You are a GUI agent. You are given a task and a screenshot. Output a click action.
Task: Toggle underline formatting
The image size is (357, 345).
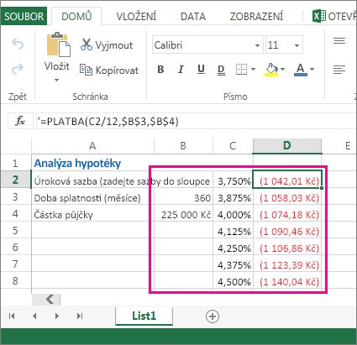point(201,69)
